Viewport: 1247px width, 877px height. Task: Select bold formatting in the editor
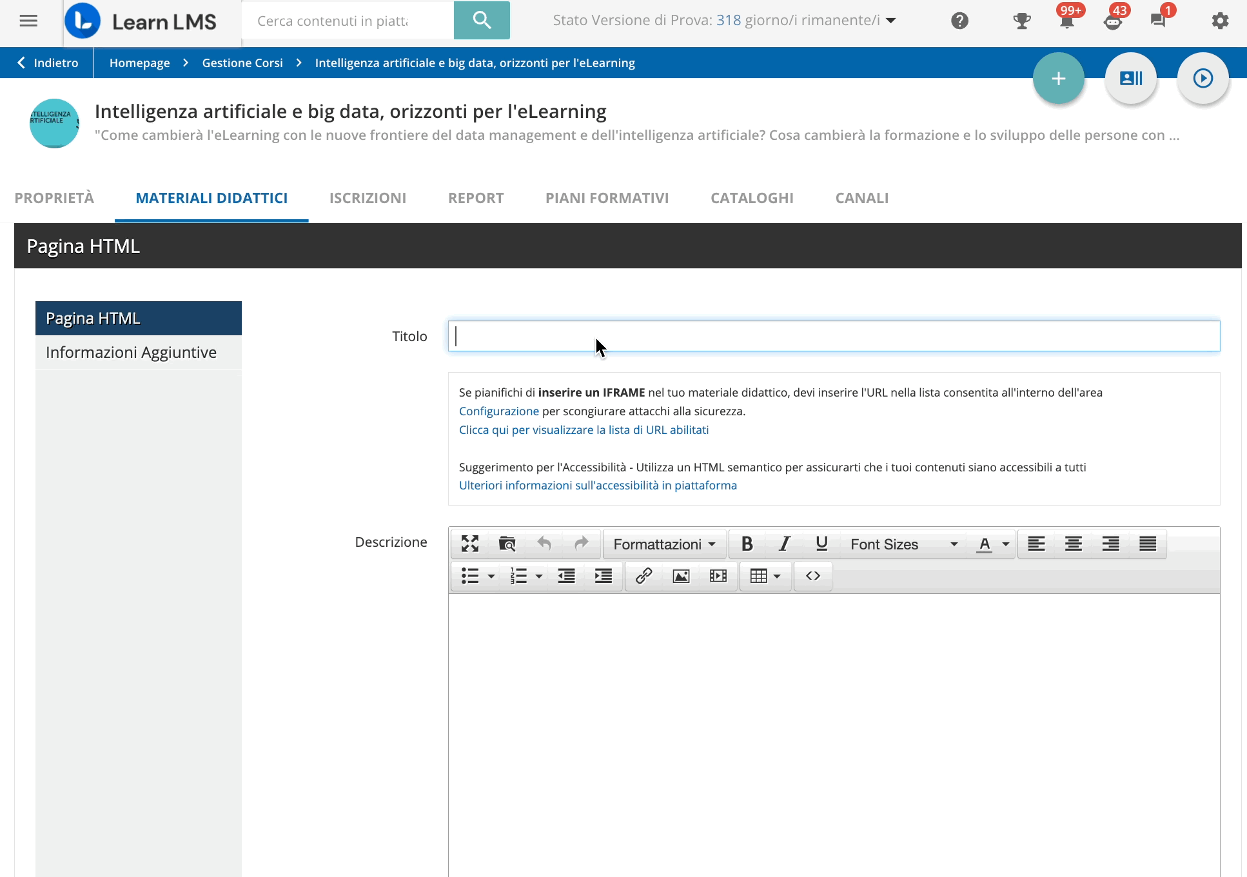747,544
